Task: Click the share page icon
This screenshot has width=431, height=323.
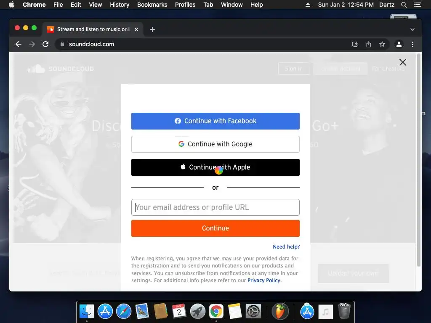Action: click(369, 44)
